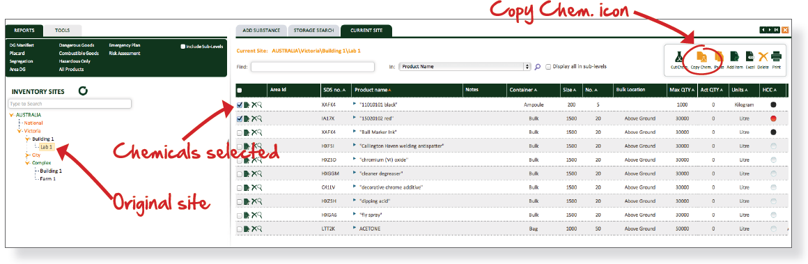
Task: Click the magnifier icon on fly spray row
Action: click(260, 215)
